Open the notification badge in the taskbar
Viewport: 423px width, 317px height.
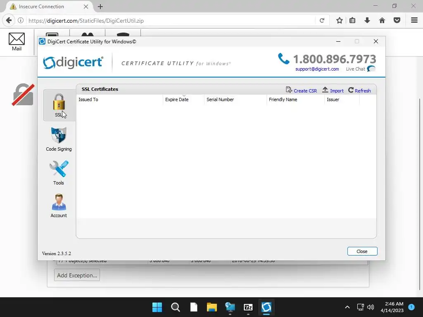pos(411,307)
